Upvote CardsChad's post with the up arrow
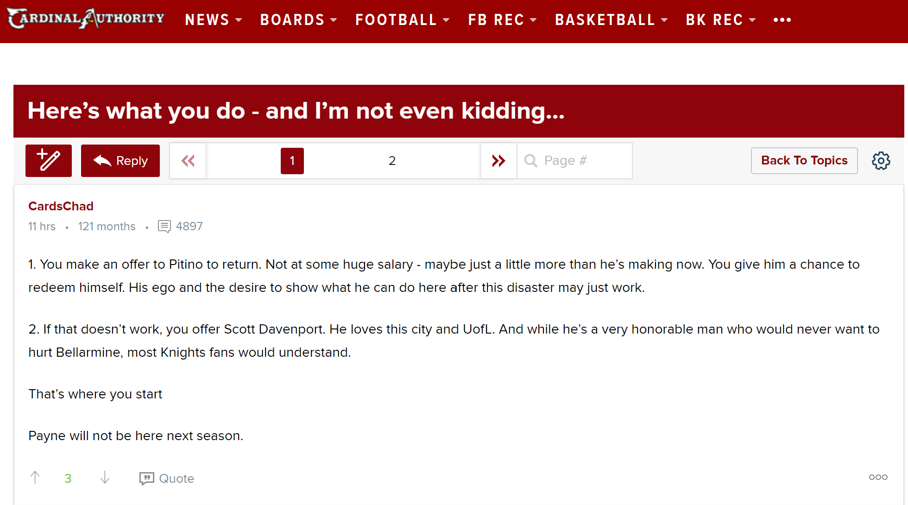 [35, 477]
